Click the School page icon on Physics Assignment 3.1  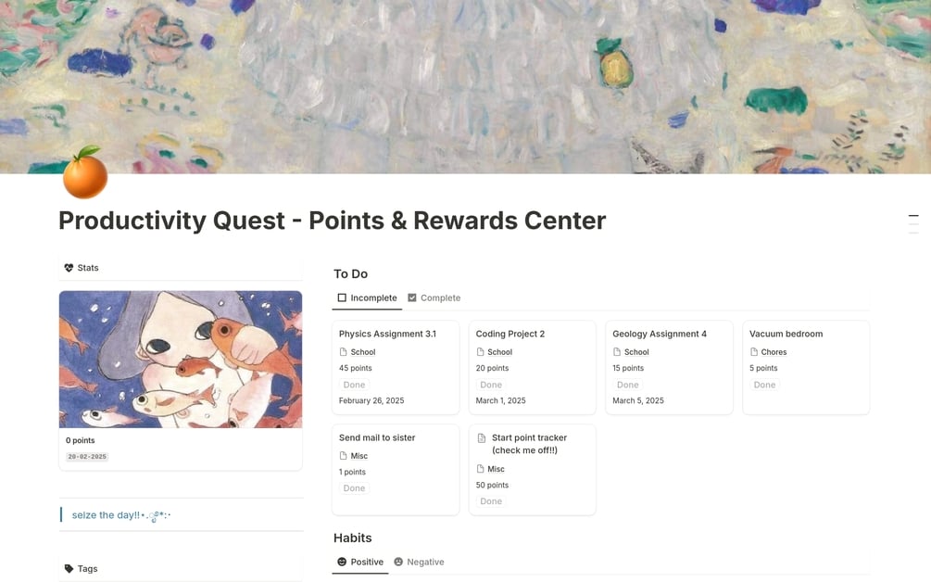tap(344, 351)
